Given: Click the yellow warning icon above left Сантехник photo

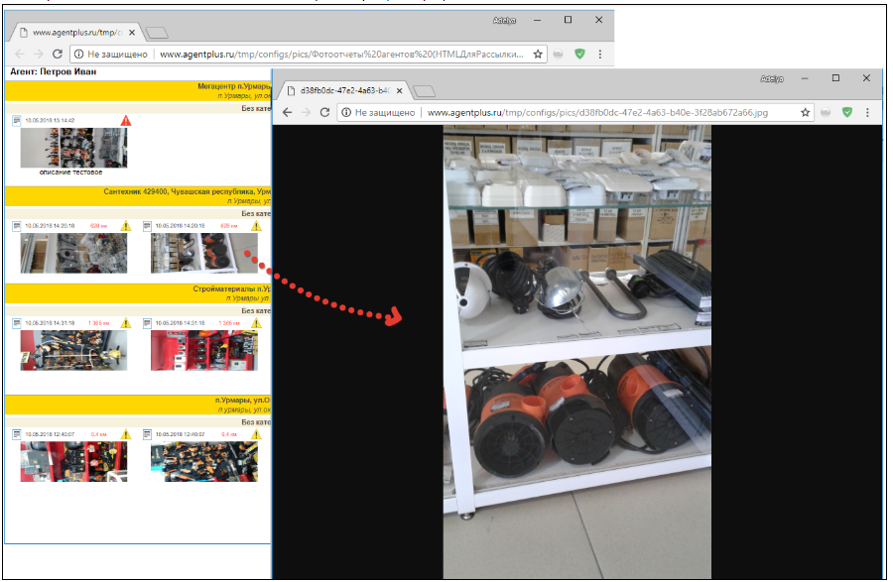Looking at the screenshot, I should pos(126,226).
